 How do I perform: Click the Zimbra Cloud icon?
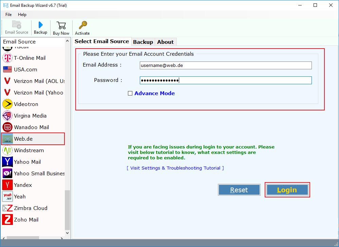(7, 208)
